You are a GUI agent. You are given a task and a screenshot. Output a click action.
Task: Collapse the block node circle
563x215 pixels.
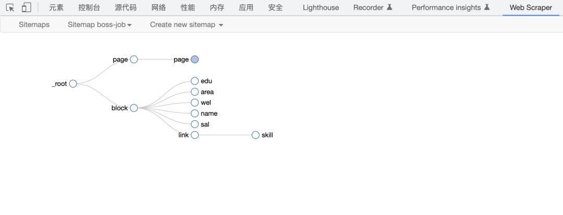[x=134, y=108]
